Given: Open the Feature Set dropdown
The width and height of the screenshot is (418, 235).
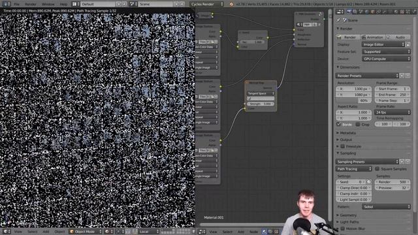Looking at the screenshot, I should [x=386, y=52].
